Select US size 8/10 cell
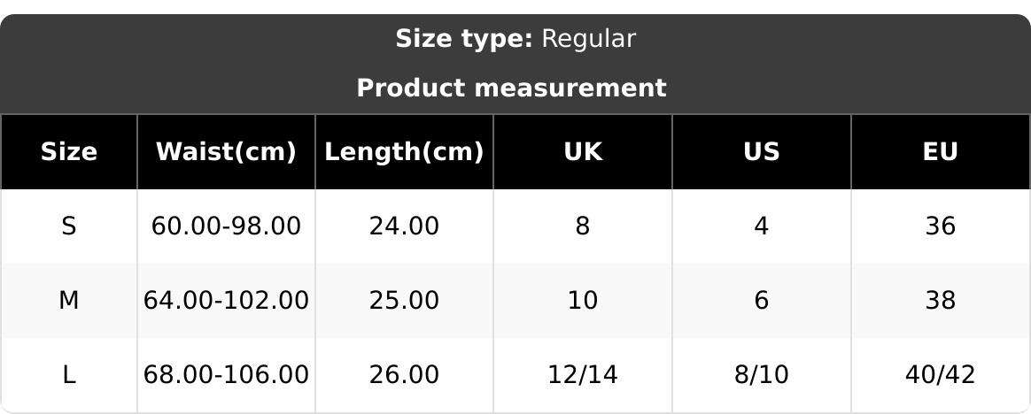The height and width of the screenshot is (414, 1031). pyautogui.click(x=762, y=375)
